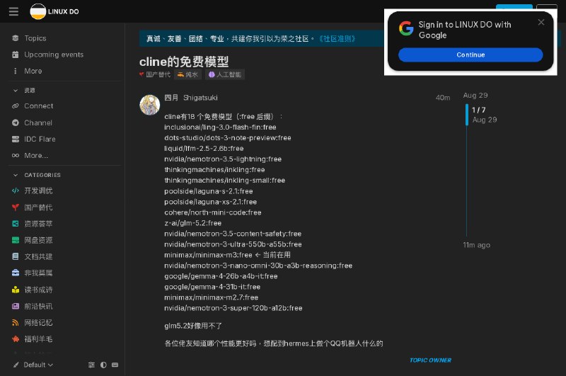Image resolution: width=566 pixels, height=376 pixels.
Task: Open the 非我莫属 category
Action: tap(38, 273)
